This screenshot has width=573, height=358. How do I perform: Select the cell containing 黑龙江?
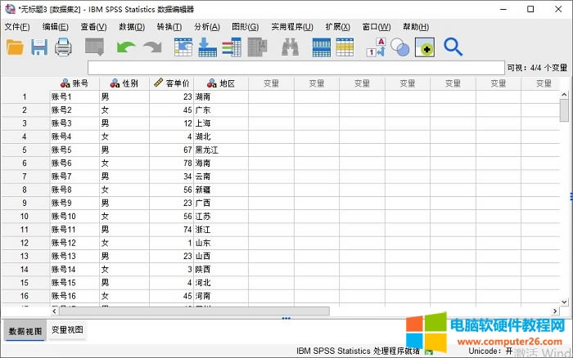coord(221,150)
